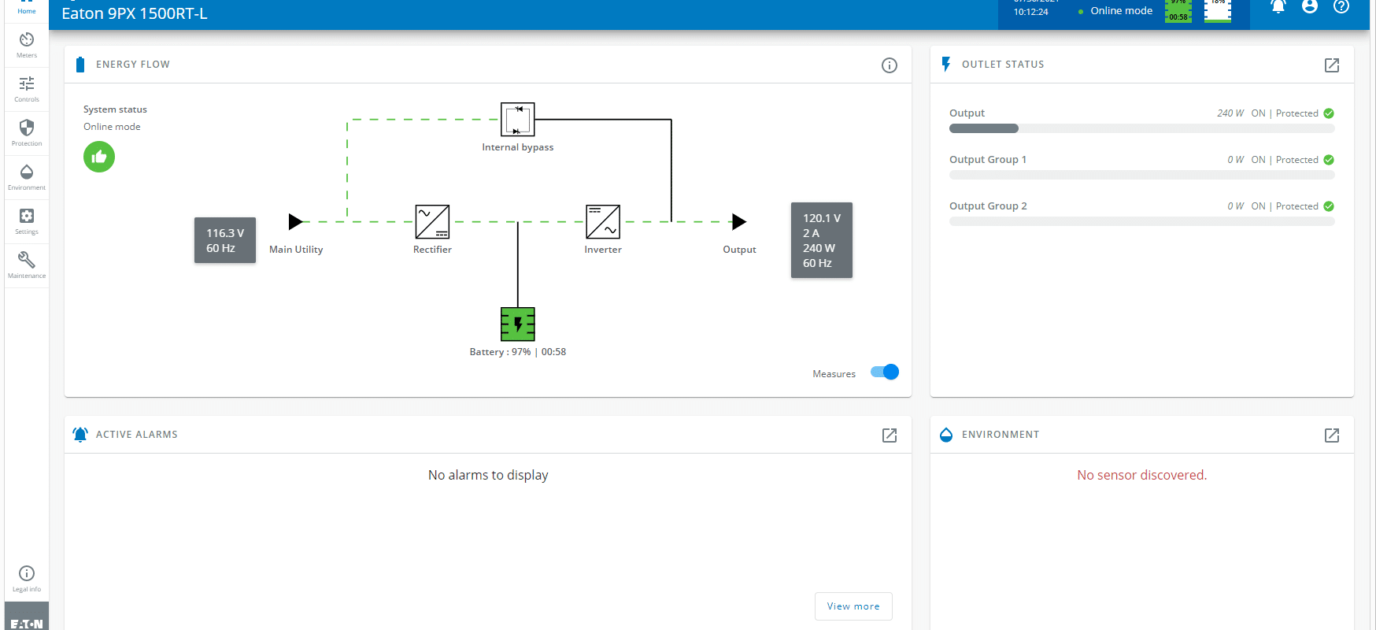Show Energy Flow information icon
The width and height of the screenshot is (1376, 630).
[890, 65]
